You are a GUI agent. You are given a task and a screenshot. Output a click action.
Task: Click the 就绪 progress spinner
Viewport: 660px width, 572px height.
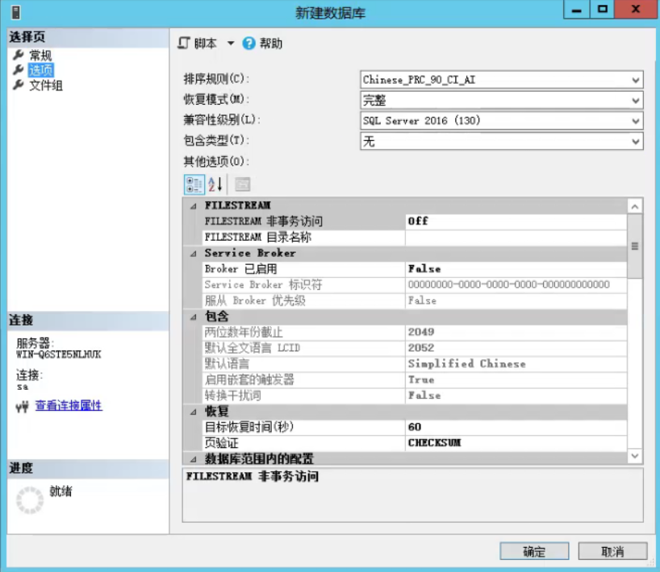30,500
